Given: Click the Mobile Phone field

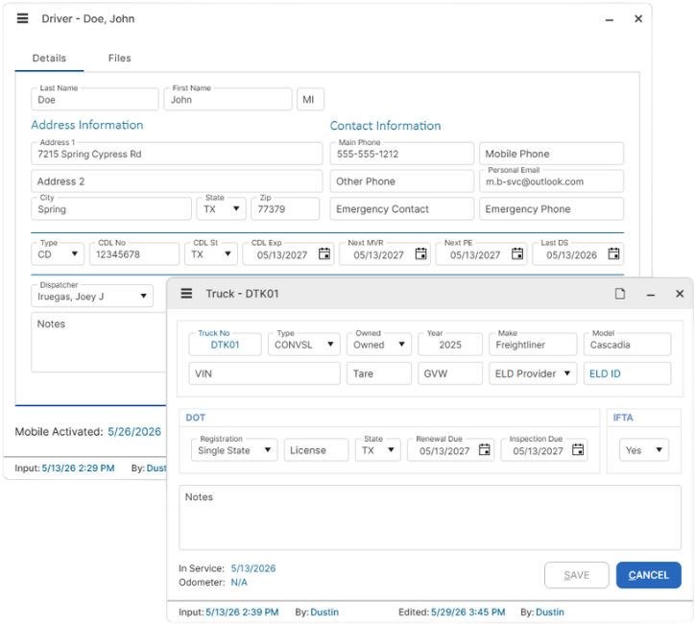Looking at the screenshot, I should 551,154.
